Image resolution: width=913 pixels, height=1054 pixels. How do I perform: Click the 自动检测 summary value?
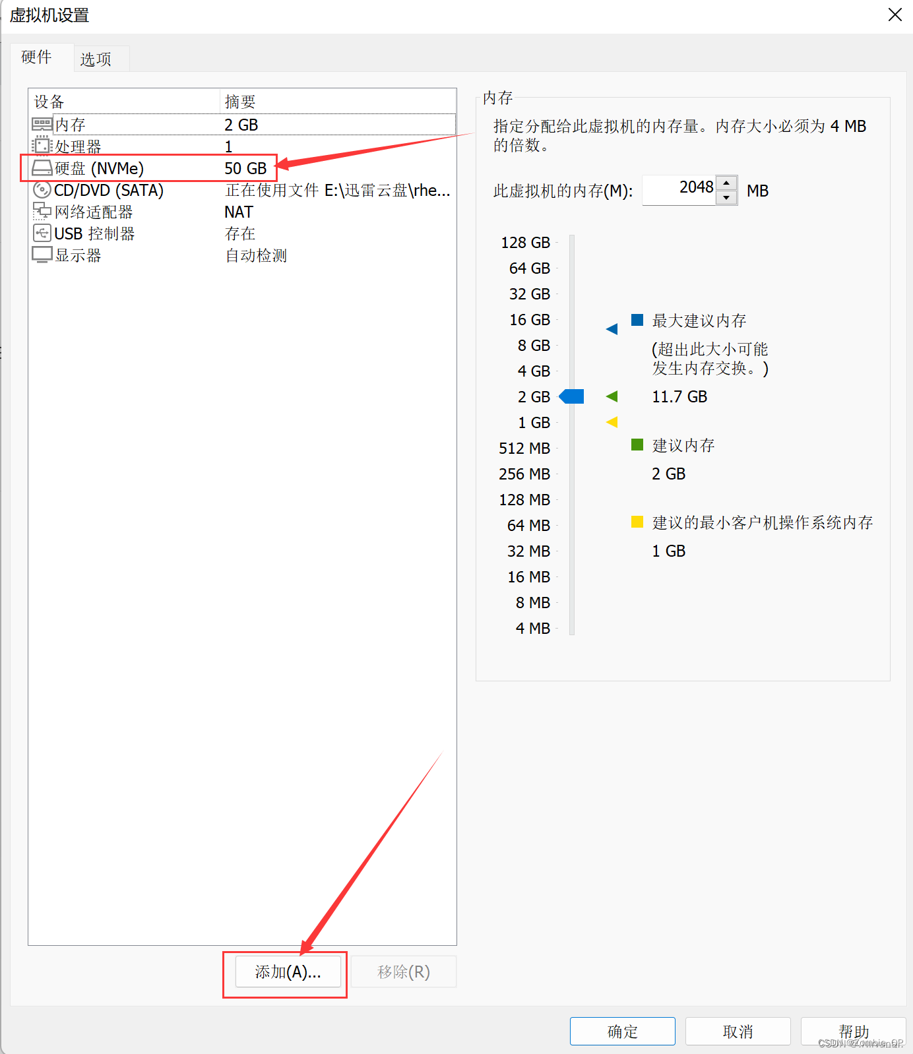(256, 256)
